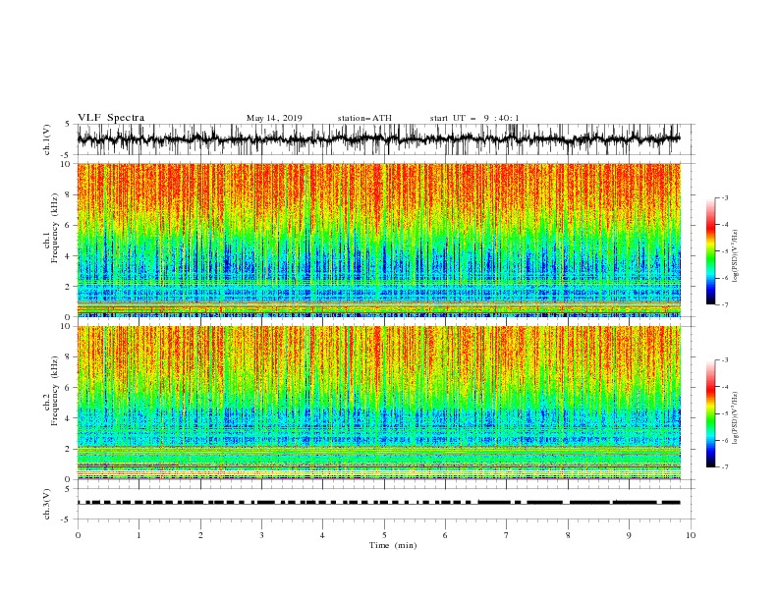Click the '5' tick on the time axis
Image resolution: width=778 pixels, height=601 pixels.
point(384,535)
